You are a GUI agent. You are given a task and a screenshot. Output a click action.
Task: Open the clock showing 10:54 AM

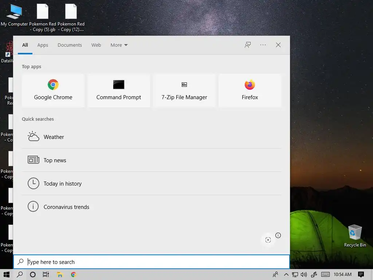point(342,275)
